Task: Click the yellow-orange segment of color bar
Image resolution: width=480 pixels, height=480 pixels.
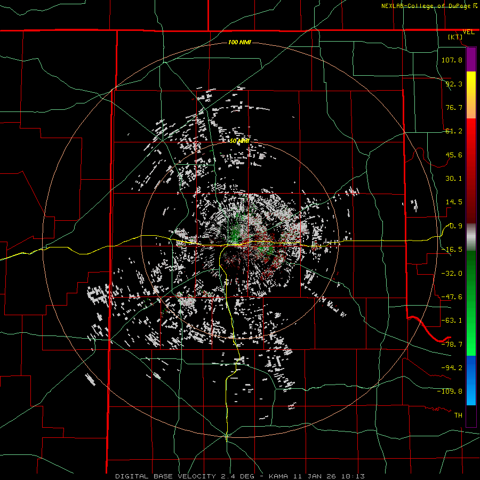Action: (471, 95)
